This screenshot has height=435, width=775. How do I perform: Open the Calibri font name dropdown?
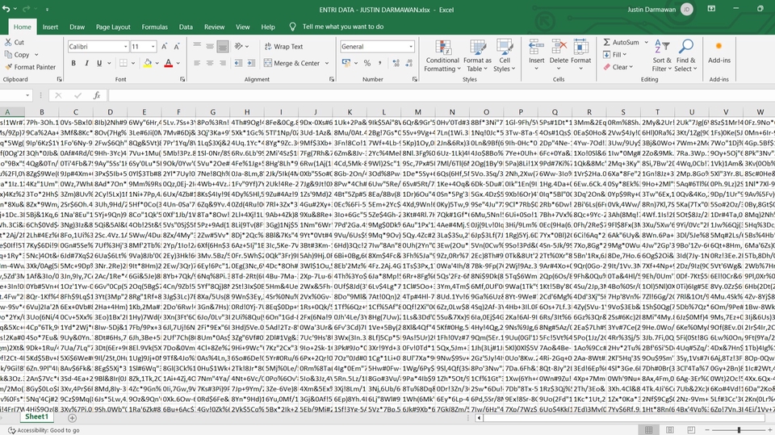pos(125,47)
